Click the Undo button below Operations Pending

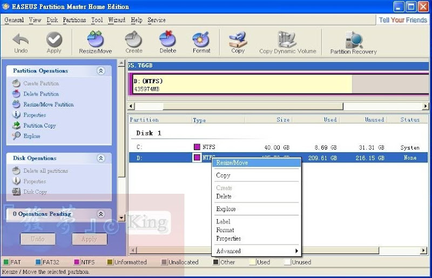(38, 239)
